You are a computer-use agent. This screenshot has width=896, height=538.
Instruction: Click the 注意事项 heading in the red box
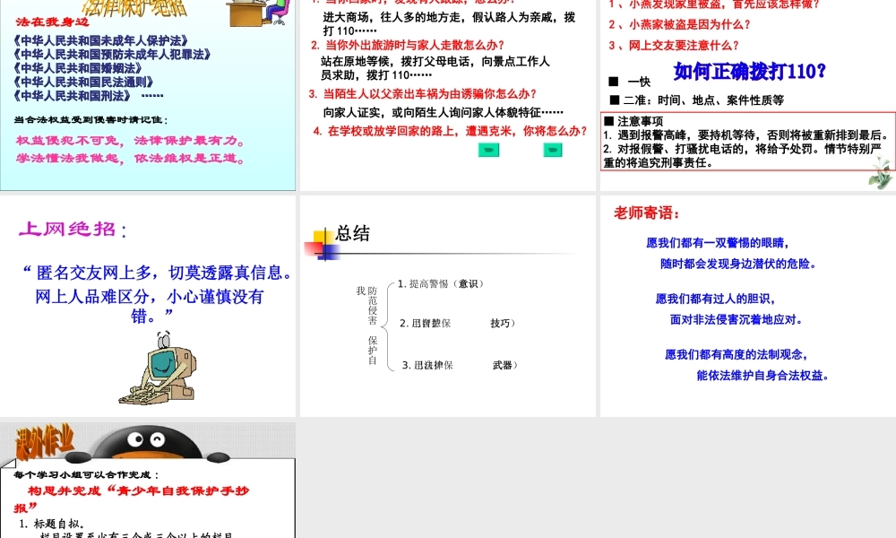633,121
